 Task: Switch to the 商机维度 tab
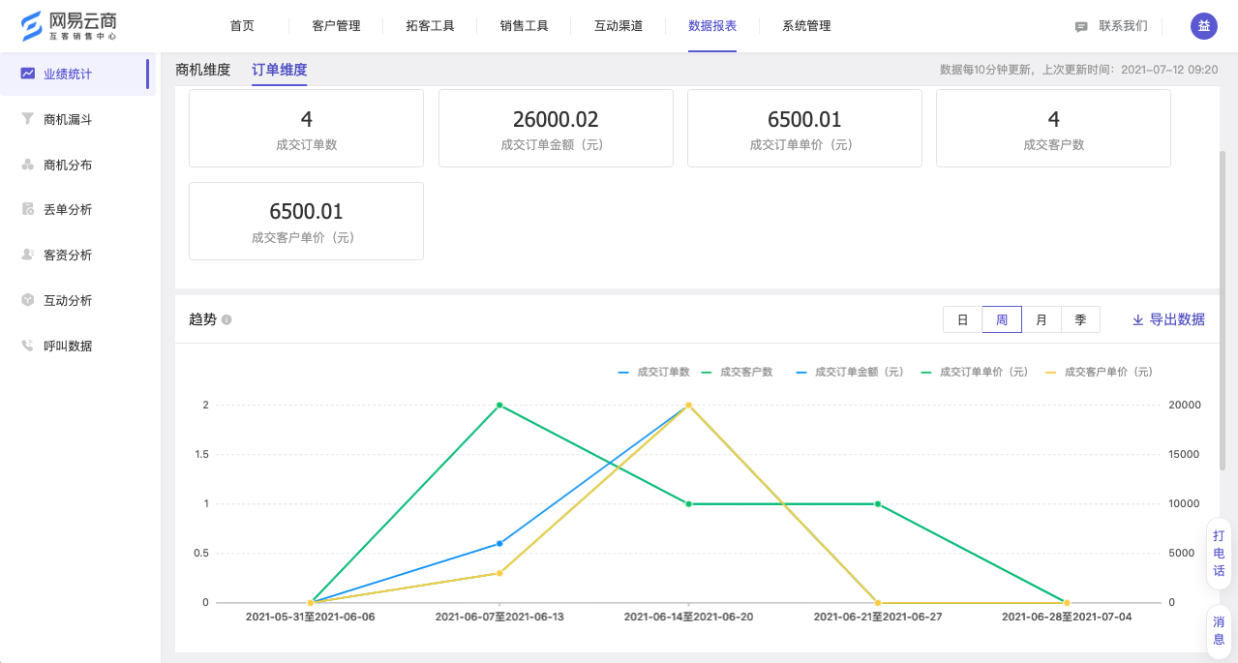(x=202, y=70)
